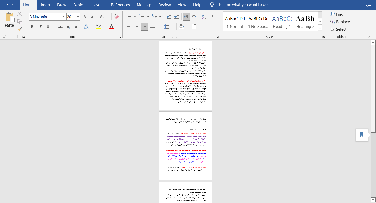376x203 pixels.
Task: Apply the Normal style
Action: [x=235, y=22]
